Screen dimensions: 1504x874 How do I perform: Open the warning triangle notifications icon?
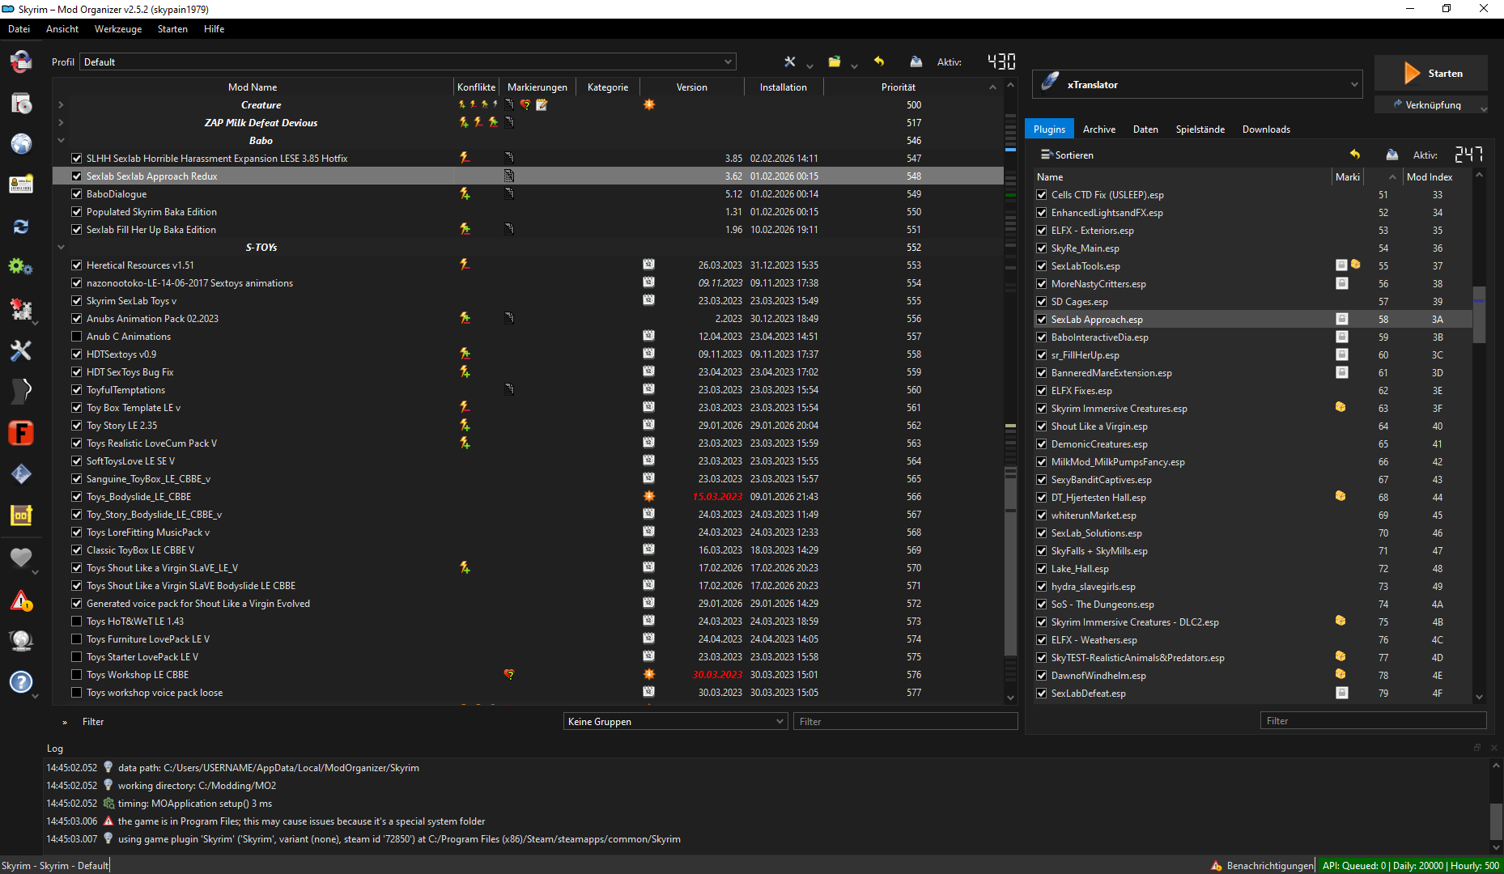point(21,600)
